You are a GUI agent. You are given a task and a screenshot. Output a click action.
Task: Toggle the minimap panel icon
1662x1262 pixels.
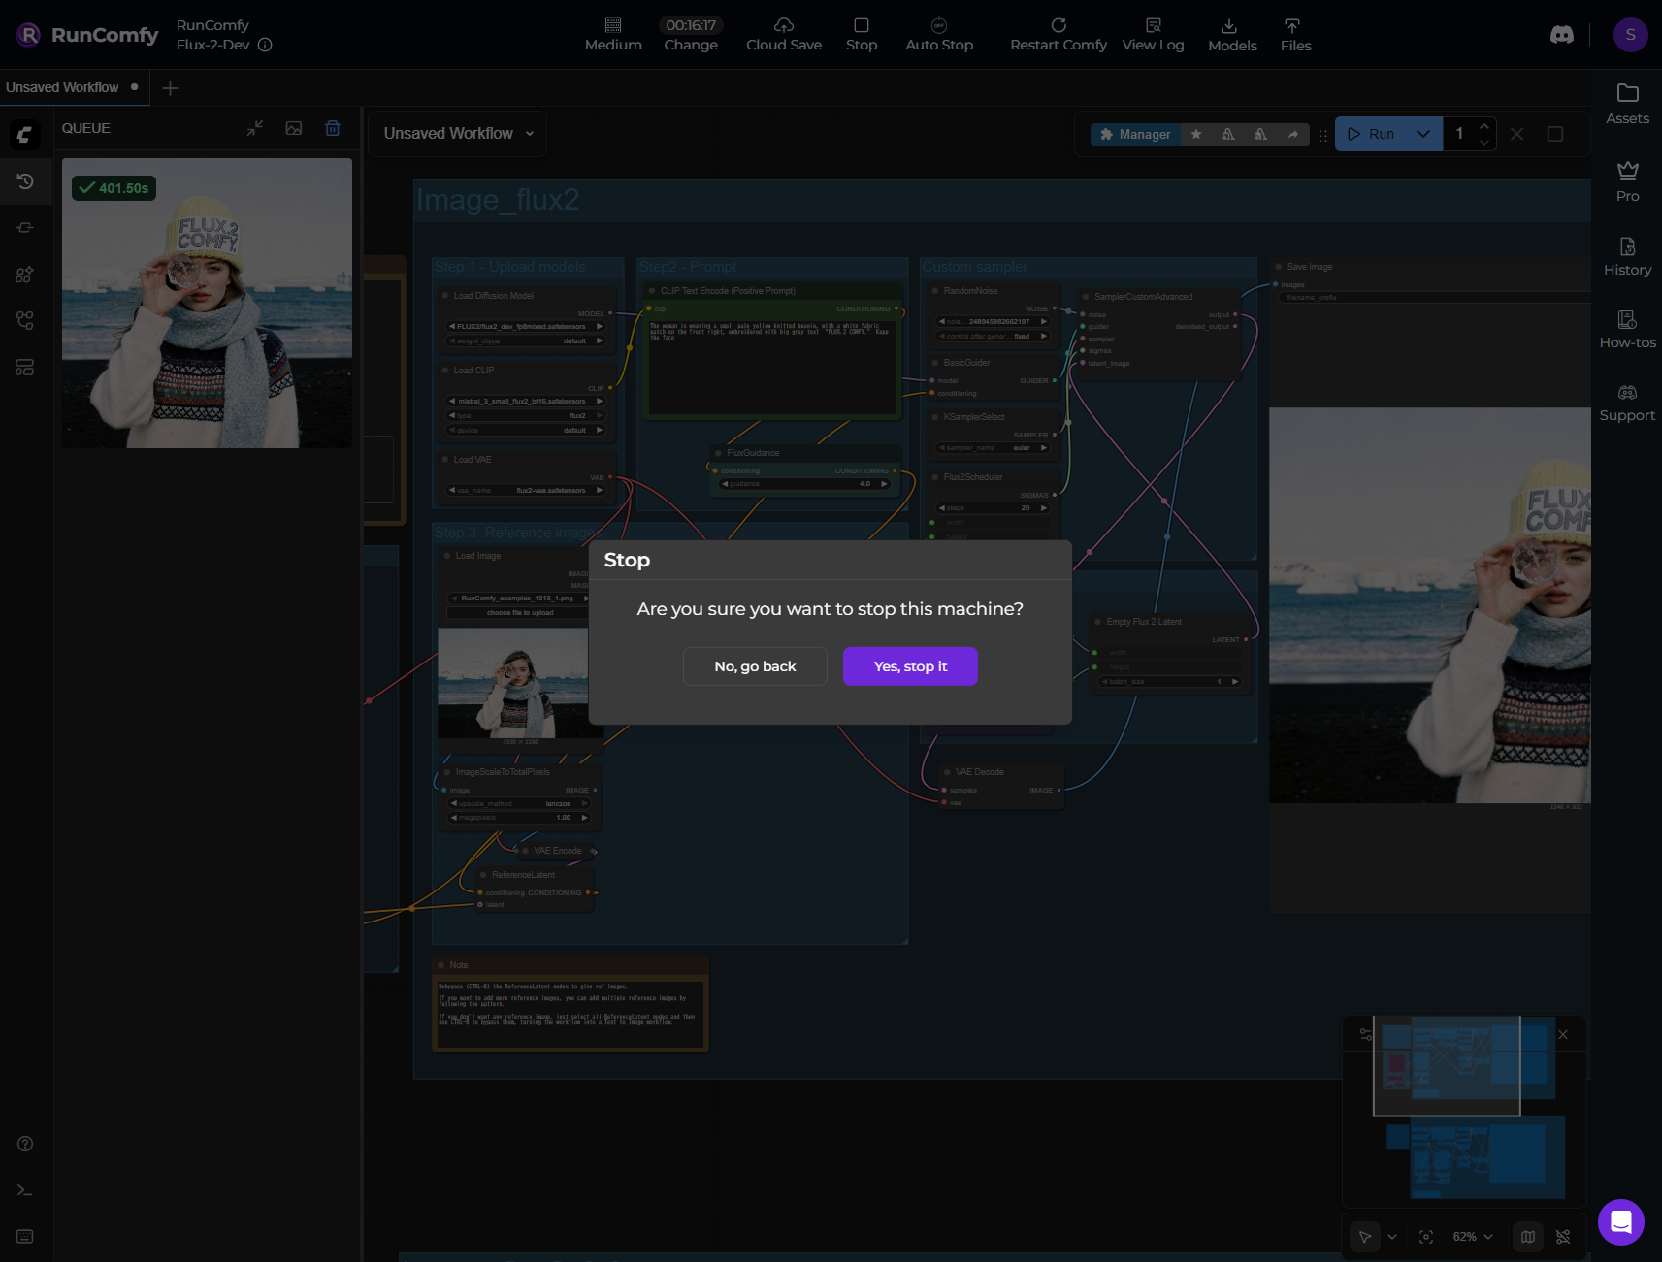pos(1527,1237)
